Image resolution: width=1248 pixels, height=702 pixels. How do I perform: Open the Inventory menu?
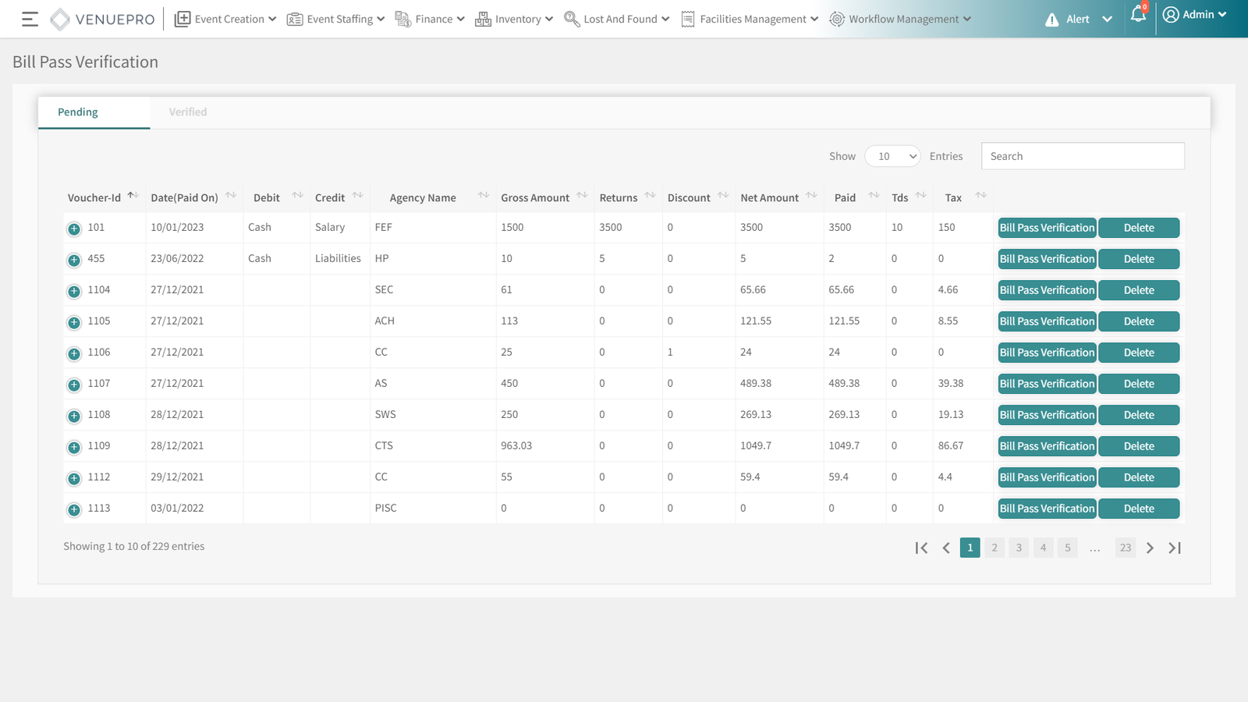click(x=515, y=19)
